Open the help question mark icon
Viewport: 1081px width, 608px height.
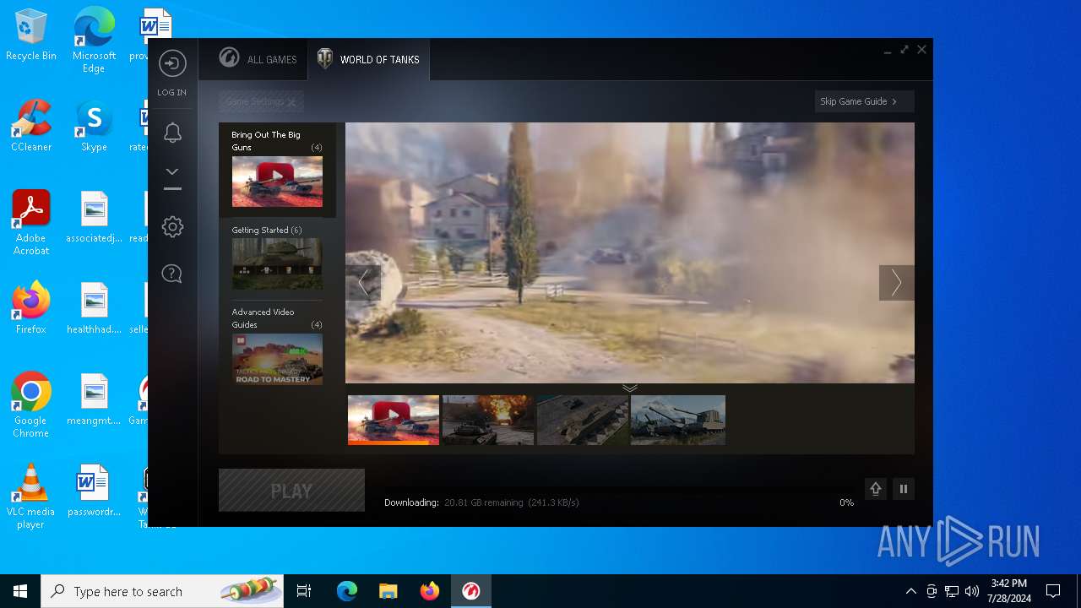[172, 274]
